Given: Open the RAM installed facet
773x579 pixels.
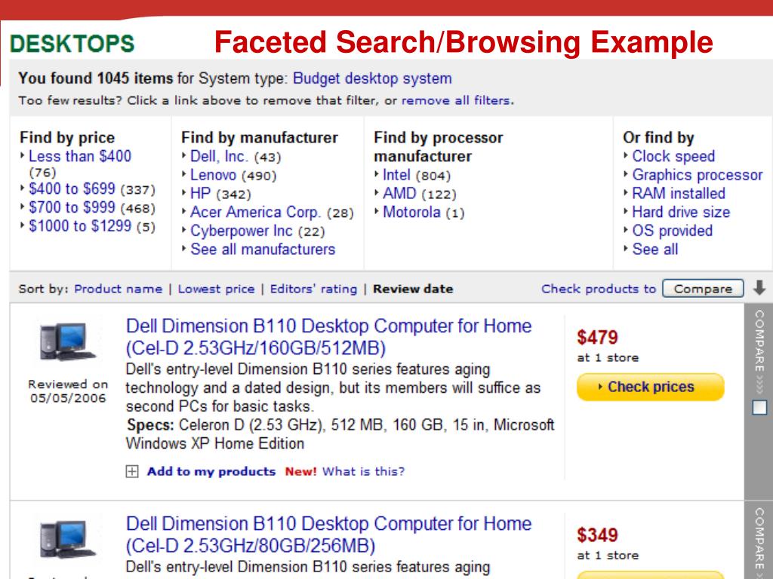Looking at the screenshot, I should [679, 194].
